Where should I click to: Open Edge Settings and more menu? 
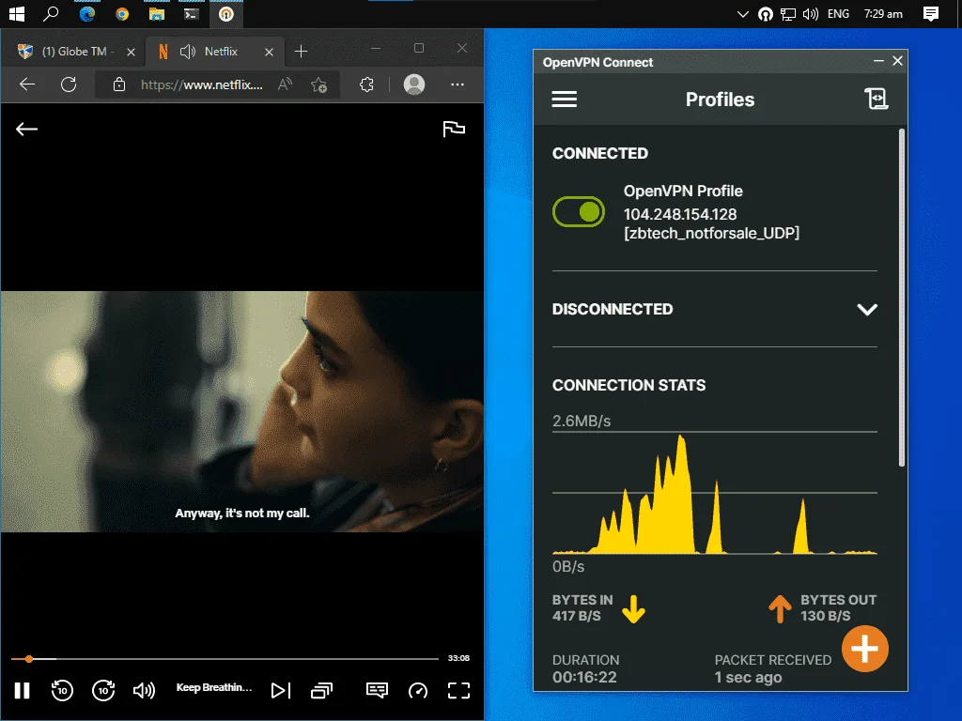[458, 84]
